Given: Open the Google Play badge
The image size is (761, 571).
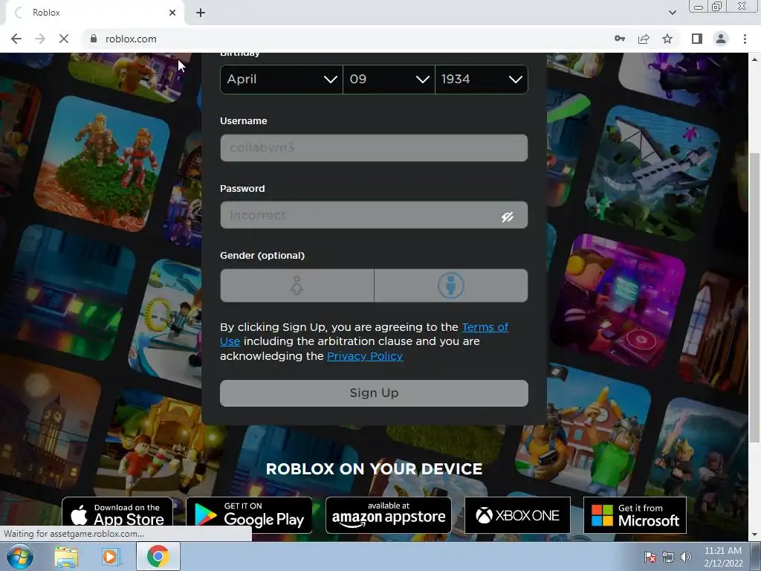Looking at the screenshot, I should [x=249, y=515].
